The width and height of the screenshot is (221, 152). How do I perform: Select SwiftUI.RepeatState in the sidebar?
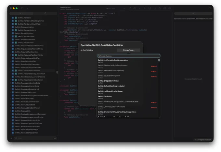(x=32, y=42)
